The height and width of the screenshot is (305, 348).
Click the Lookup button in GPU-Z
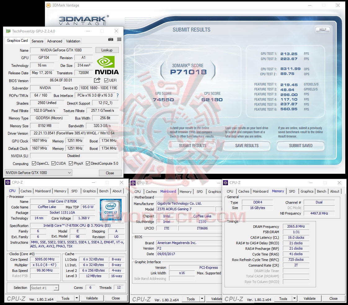107,50
